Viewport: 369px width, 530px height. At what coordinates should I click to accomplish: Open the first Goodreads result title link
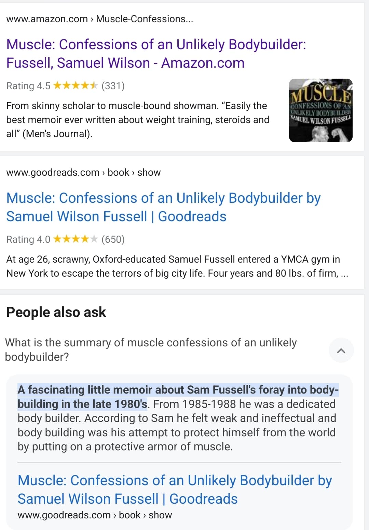tap(163, 207)
